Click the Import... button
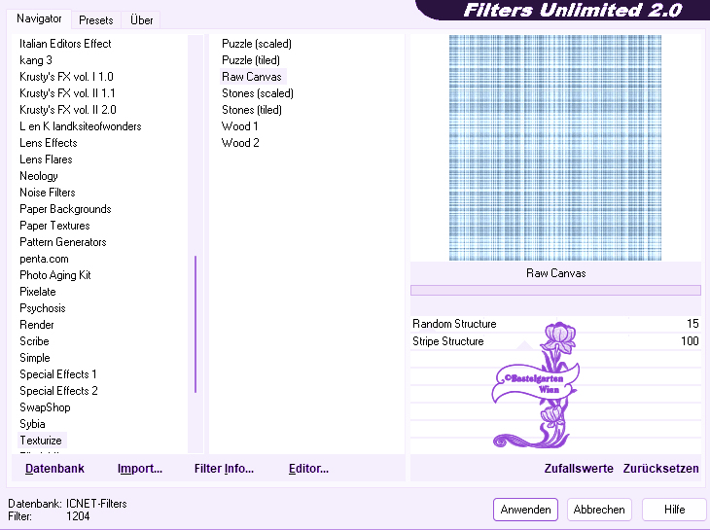The width and height of the screenshot is (710, 530). (139, 469)
